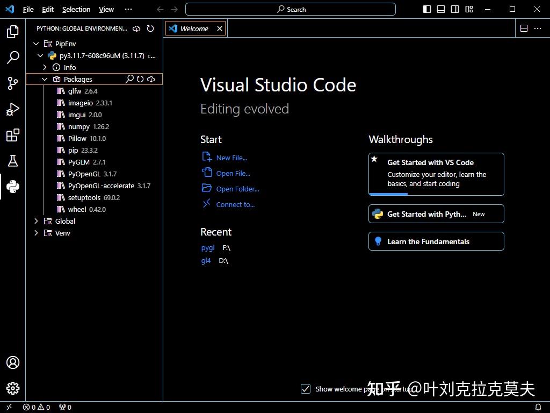The height and width of the screenshot is (413, 550).
Task: Expand the Venv environments group
Action: [36, 233]
